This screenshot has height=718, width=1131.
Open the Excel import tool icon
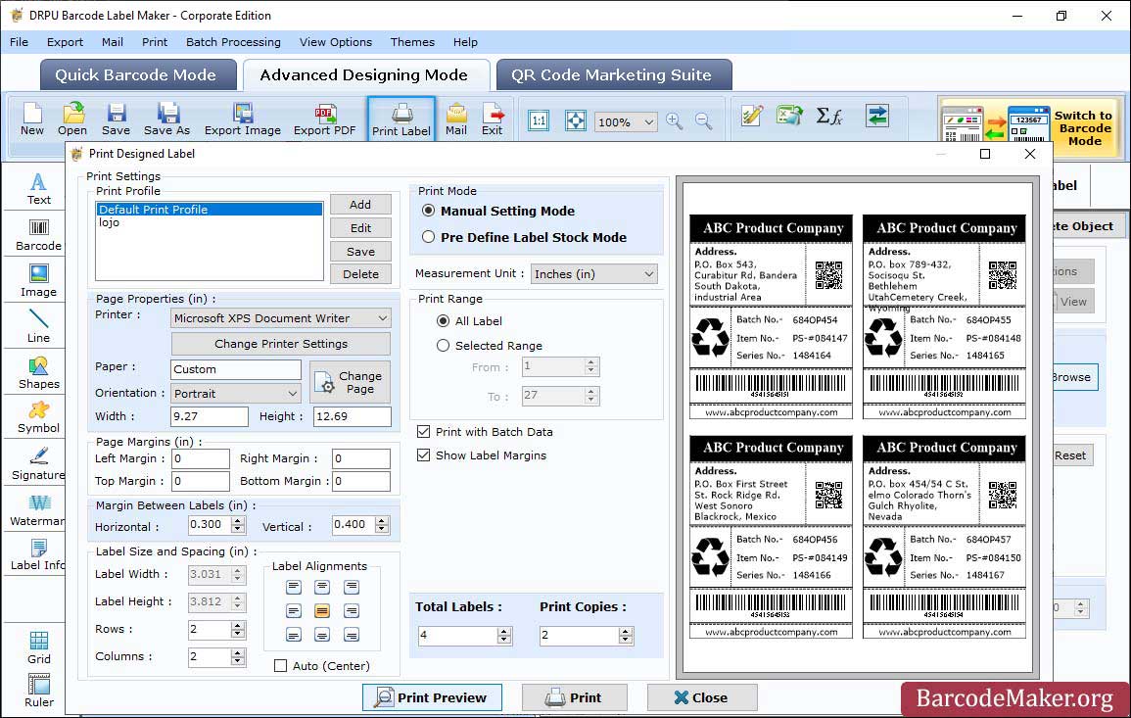(790, 116)
